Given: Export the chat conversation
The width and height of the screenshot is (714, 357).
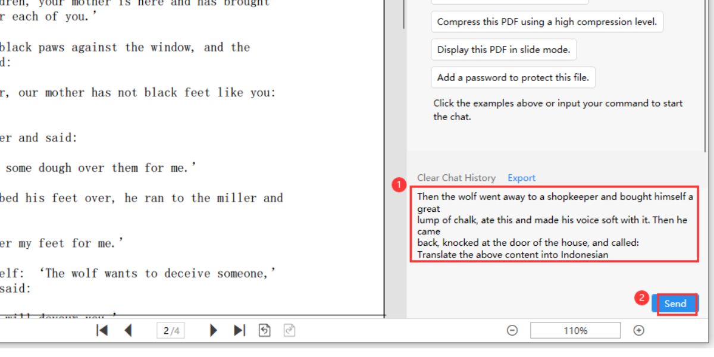Looking at the screenshot, I should click(521, 177).
